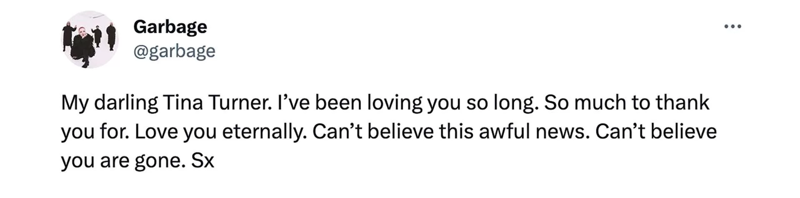This screenshot has height=198, width=800.
Task: Select the words "Tina Turner" in tweet
Action: tap(216, 103)
